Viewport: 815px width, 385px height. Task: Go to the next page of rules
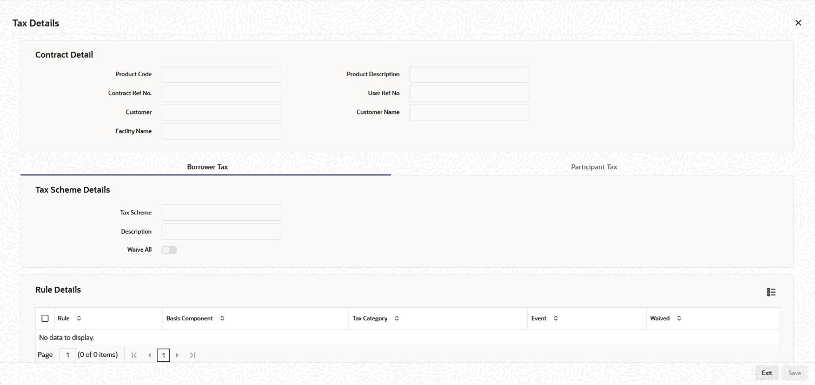point(177,355)
